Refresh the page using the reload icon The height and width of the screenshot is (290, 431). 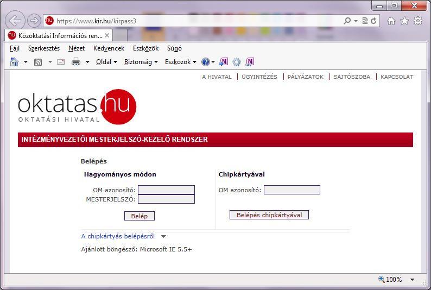373,21
